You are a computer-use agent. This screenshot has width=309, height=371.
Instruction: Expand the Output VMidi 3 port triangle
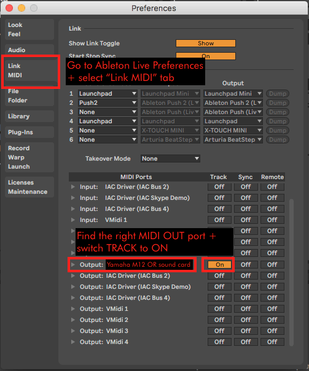click(73, 331)
